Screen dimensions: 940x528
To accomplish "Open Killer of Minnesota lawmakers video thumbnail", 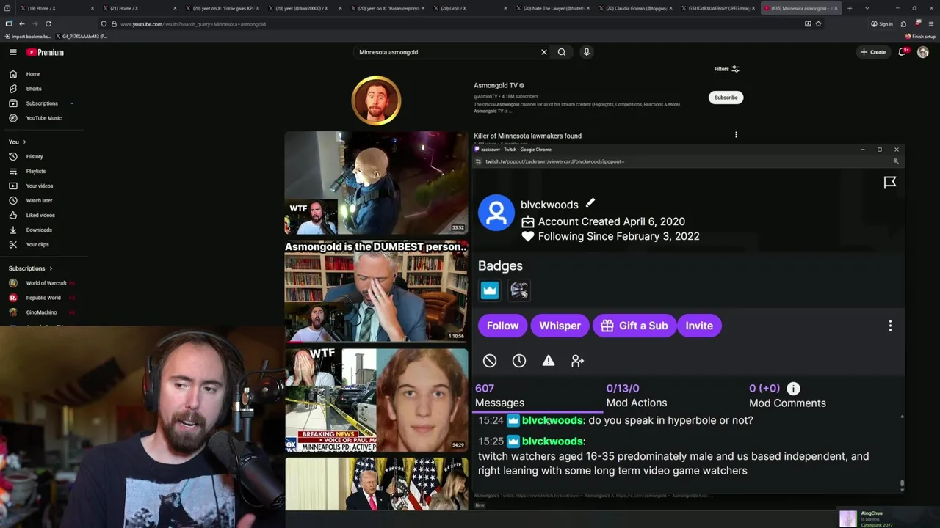I will click(376, 183).
